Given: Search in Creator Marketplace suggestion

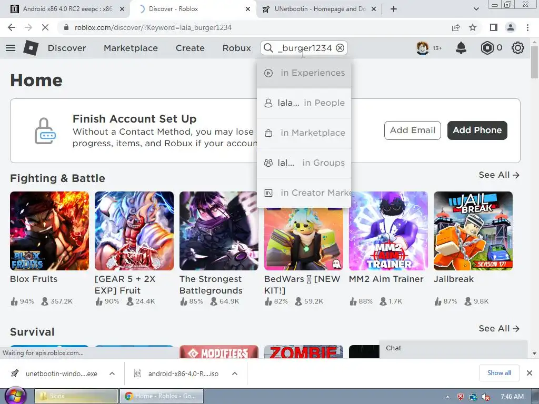Looking at the screenshot, I should (x=304, y=193).
